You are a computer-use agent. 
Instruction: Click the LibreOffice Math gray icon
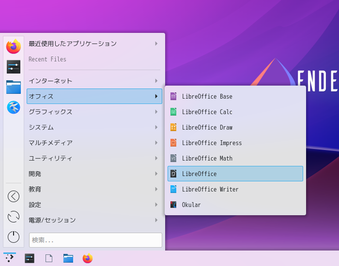[173, 158]
